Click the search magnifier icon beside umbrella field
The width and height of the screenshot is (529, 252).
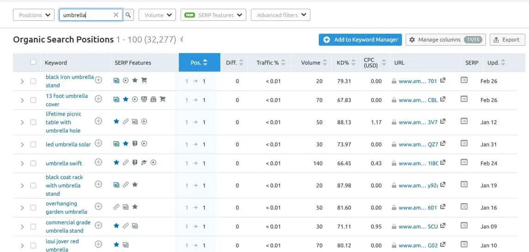click(x=128, y=15)
